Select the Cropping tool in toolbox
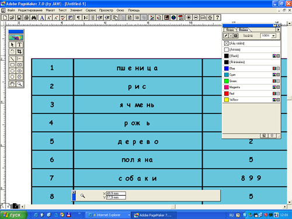This screenshot has width=292, height=219. point(19,51)
